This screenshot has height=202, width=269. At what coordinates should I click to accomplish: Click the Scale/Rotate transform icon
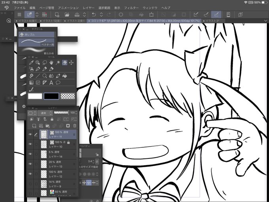(151, 15)
